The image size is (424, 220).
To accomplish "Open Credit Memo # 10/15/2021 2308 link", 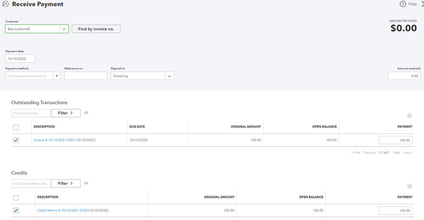I will tap(62, 210).
